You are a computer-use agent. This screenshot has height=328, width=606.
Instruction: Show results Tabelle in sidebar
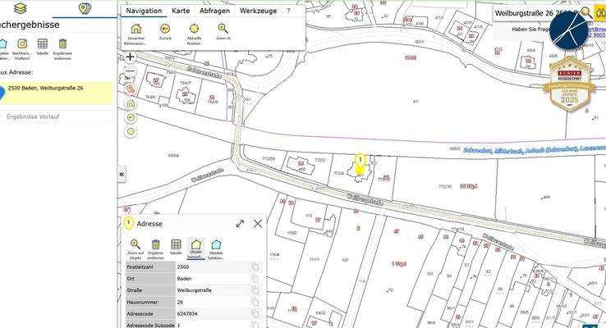(42, 46)
